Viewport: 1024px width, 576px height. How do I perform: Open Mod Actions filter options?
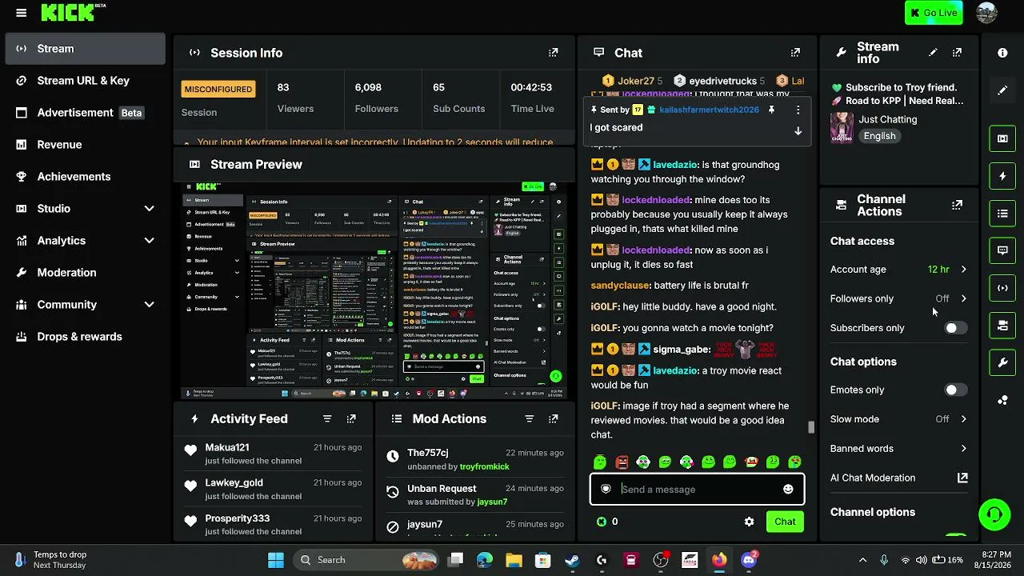[529, 418]
